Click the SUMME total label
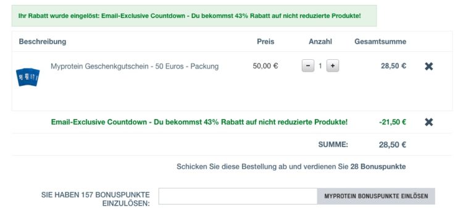463x223 pixels. coord(333,145)
